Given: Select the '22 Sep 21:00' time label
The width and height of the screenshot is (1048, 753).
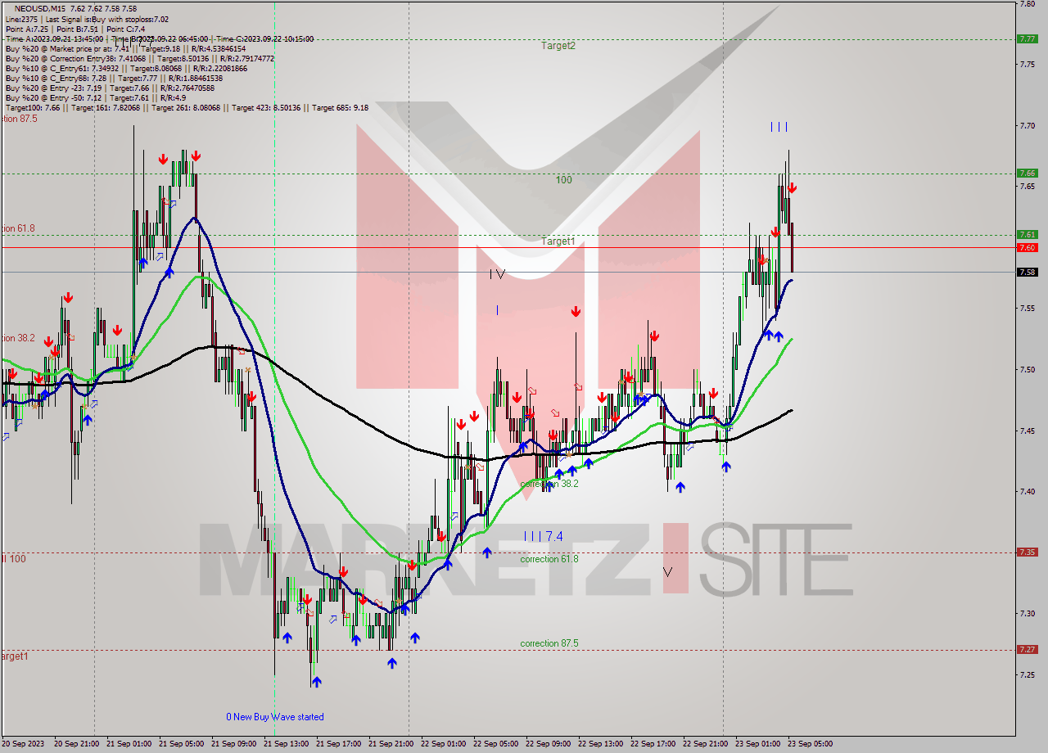Looking at the screenshot, I should pyautogui.click(x=704, y=744).
